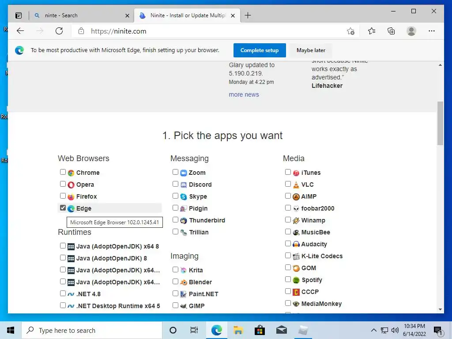Image resolution: width=452 pixels, height=339 pixels.
Task: Click the Pidgin label
Action: coord(198,208)
